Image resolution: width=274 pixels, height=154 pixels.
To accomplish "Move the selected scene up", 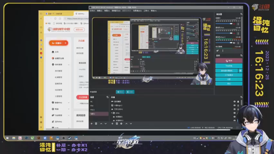I will coord(101,124).
